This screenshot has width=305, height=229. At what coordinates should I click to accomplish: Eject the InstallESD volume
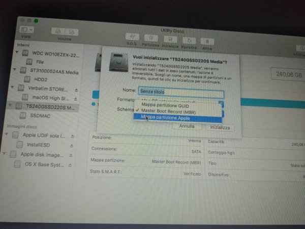(72, 146)
